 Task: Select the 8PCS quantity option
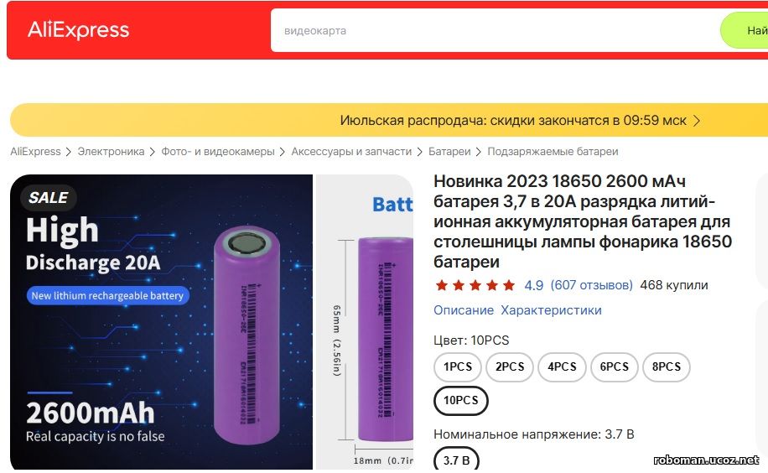click(x=666, y=366)
